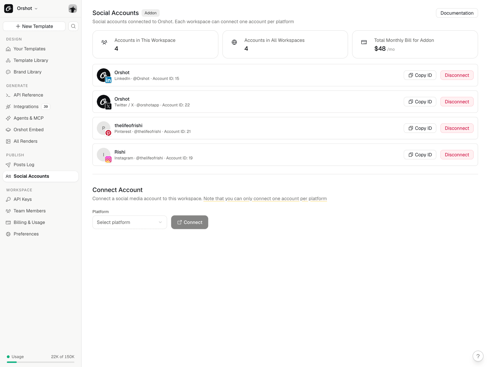The width and height of the screenshot is (489, 367).
Task: Click the Integrations count badge 39
Action: point(46,107)
